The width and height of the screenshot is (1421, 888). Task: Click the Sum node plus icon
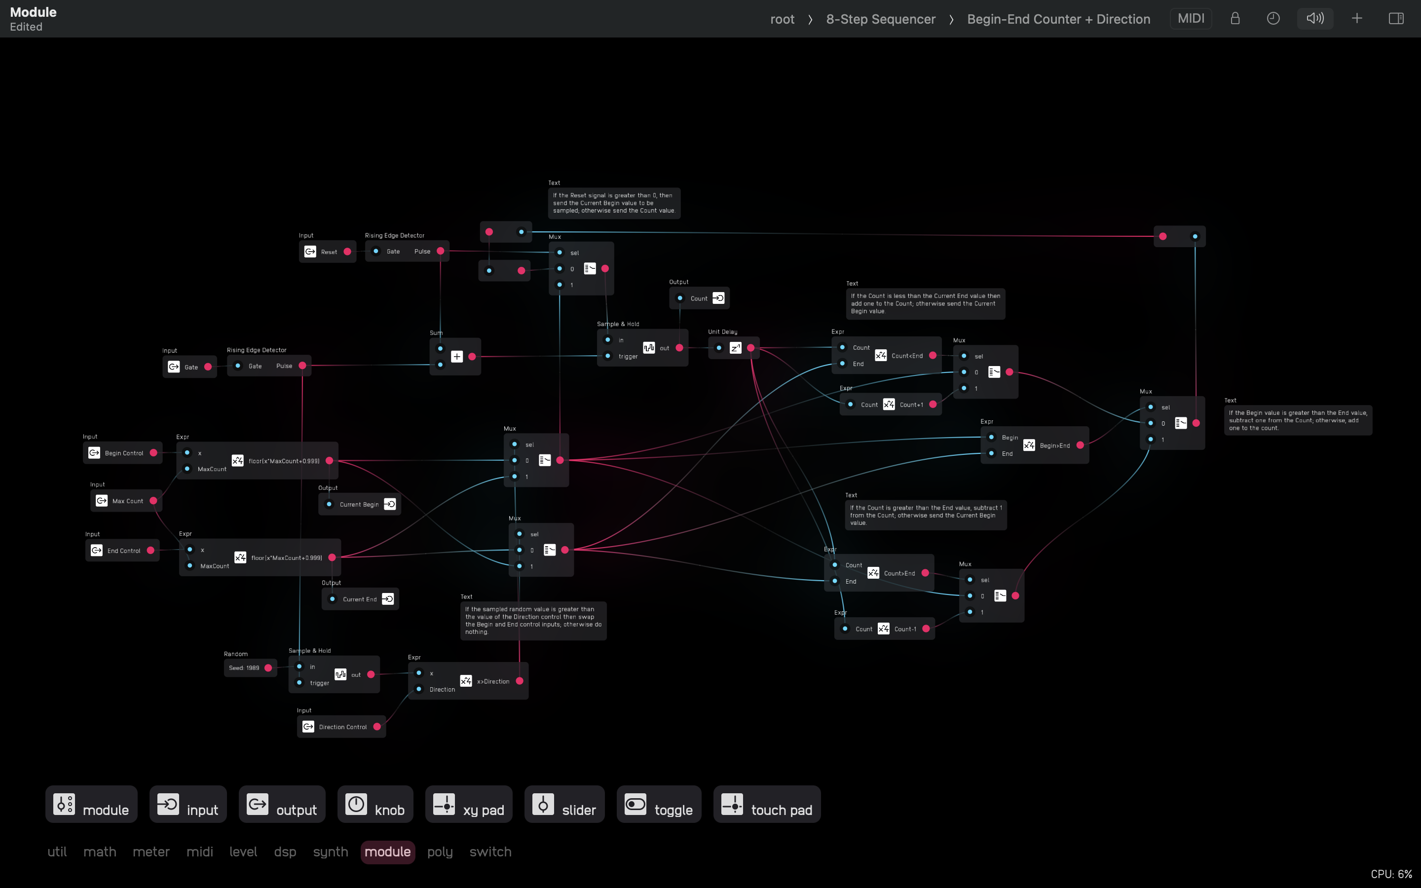coord(457,357)
